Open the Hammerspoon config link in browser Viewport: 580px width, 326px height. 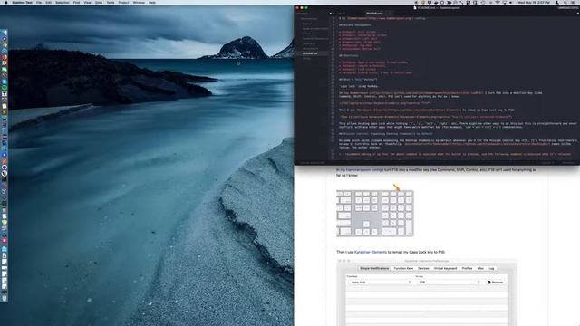[x=363, y=169]
